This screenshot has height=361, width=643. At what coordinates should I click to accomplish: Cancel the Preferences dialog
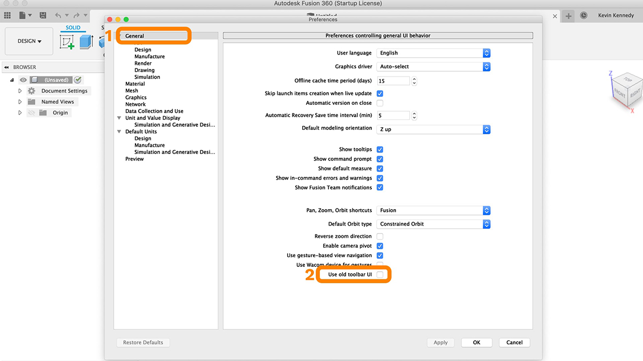(x=514, y=342)
